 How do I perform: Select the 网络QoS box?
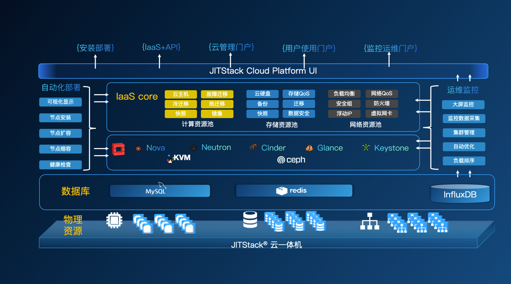[x=382, y=94]
